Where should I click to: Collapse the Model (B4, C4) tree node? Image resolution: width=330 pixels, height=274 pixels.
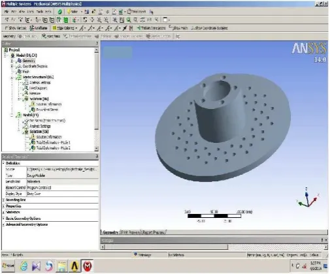pos(5,55)
